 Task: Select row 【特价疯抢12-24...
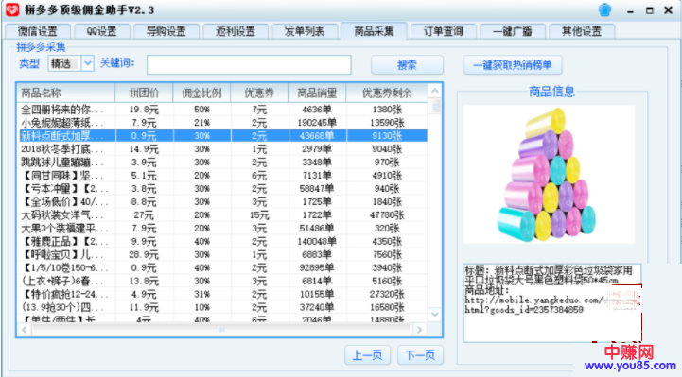coord(222,294)
